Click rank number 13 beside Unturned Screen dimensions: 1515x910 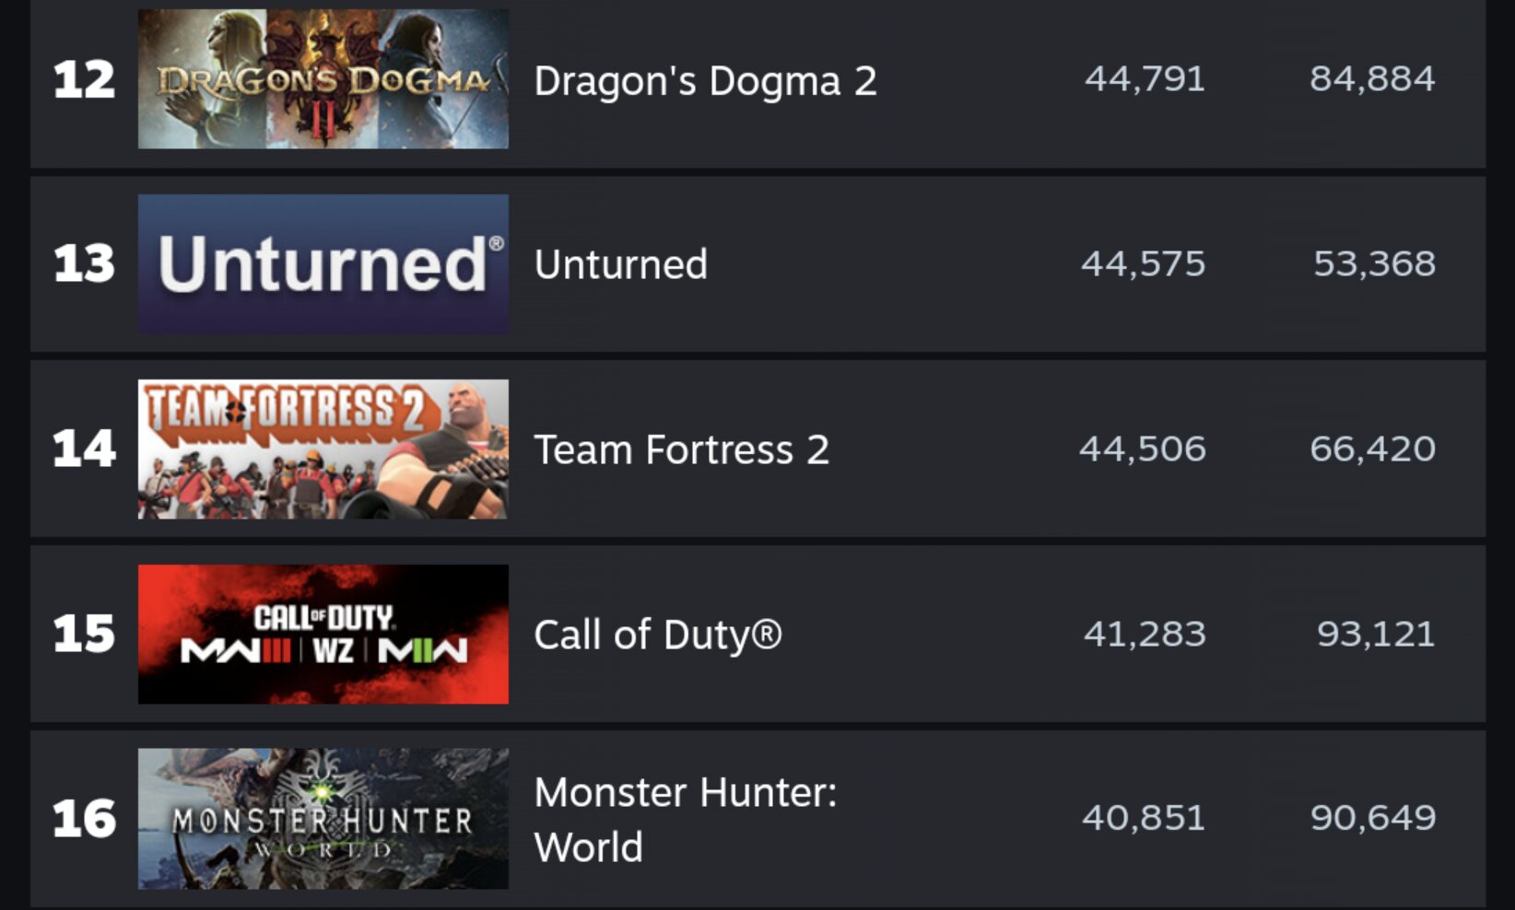tap(84, 263)
